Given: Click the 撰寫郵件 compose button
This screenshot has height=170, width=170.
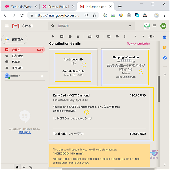Looking at the screenshot, I should [14, 39].
